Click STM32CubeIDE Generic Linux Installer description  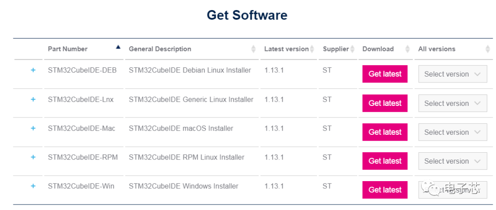coord(191,99)
